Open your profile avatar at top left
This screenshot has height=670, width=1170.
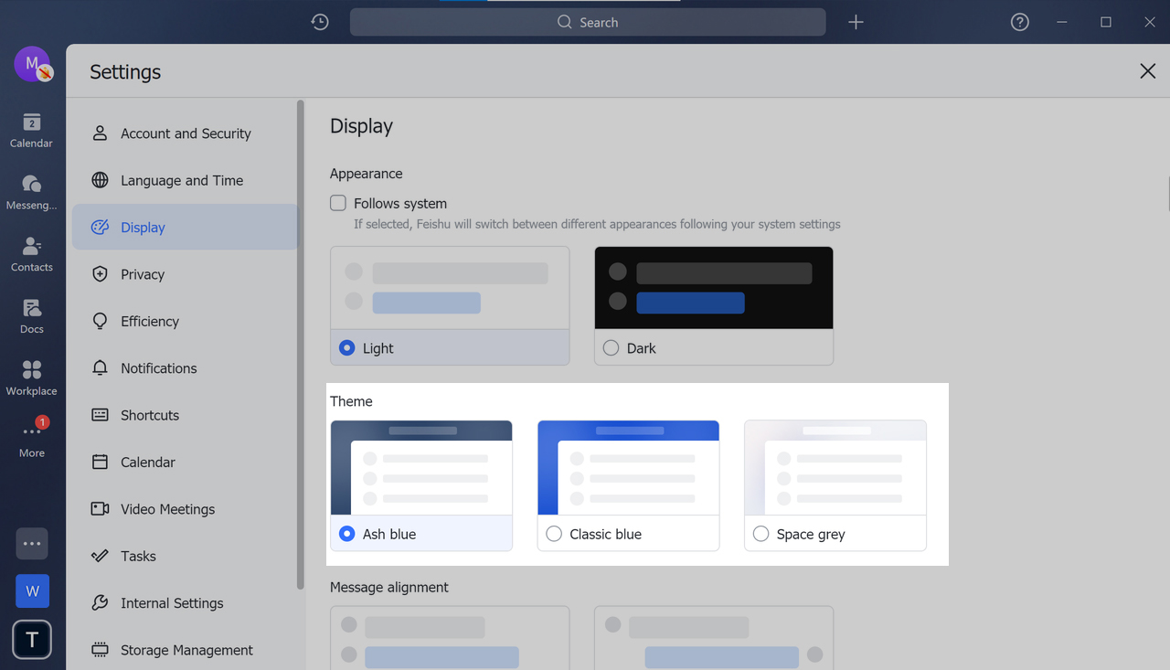pyautogui.click(x=31, y=64)
